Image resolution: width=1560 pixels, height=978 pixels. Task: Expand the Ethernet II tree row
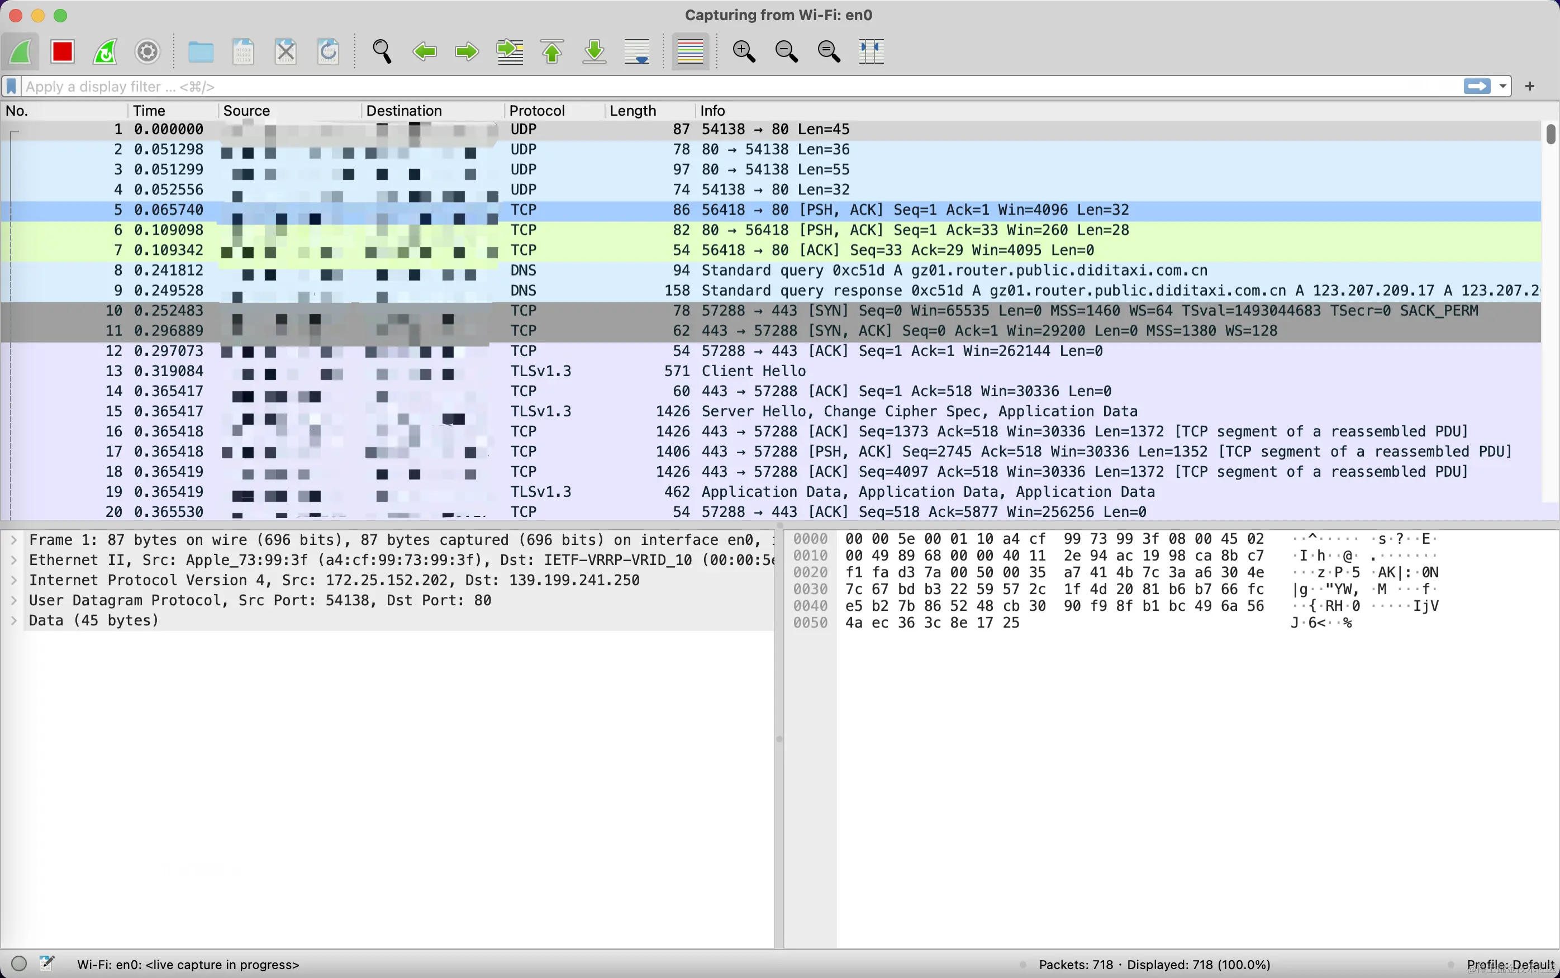[13, 560]
